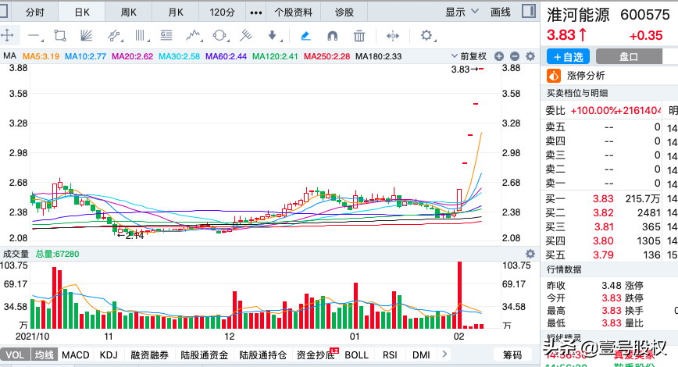
Task: Show more indicator tabs with right arrow
Action: (444, 355)
